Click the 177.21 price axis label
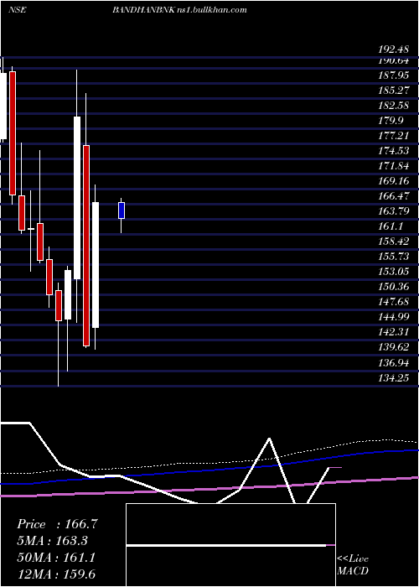This screenshot has width=419, height=587. click(393, 136)
